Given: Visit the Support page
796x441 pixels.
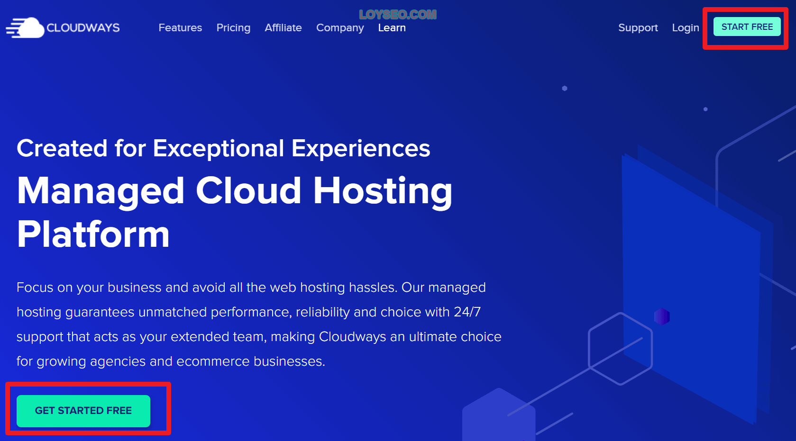Looking at the screenshot, I should (x=638, y=27).
